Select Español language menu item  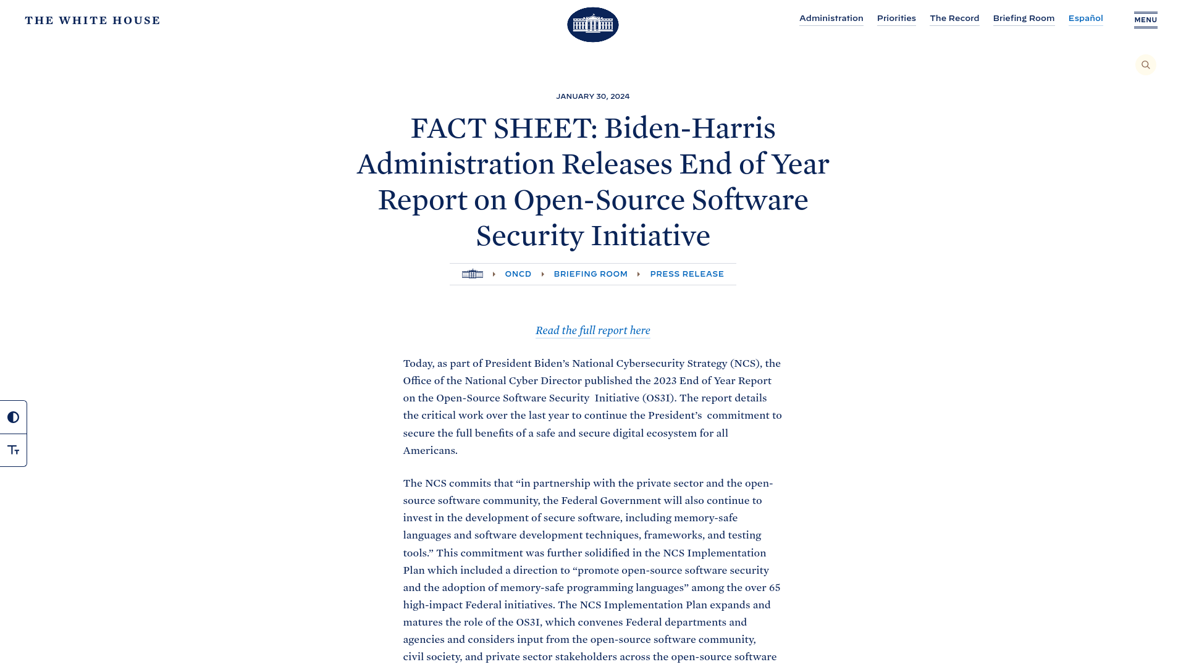click(x=1085, y=18)
